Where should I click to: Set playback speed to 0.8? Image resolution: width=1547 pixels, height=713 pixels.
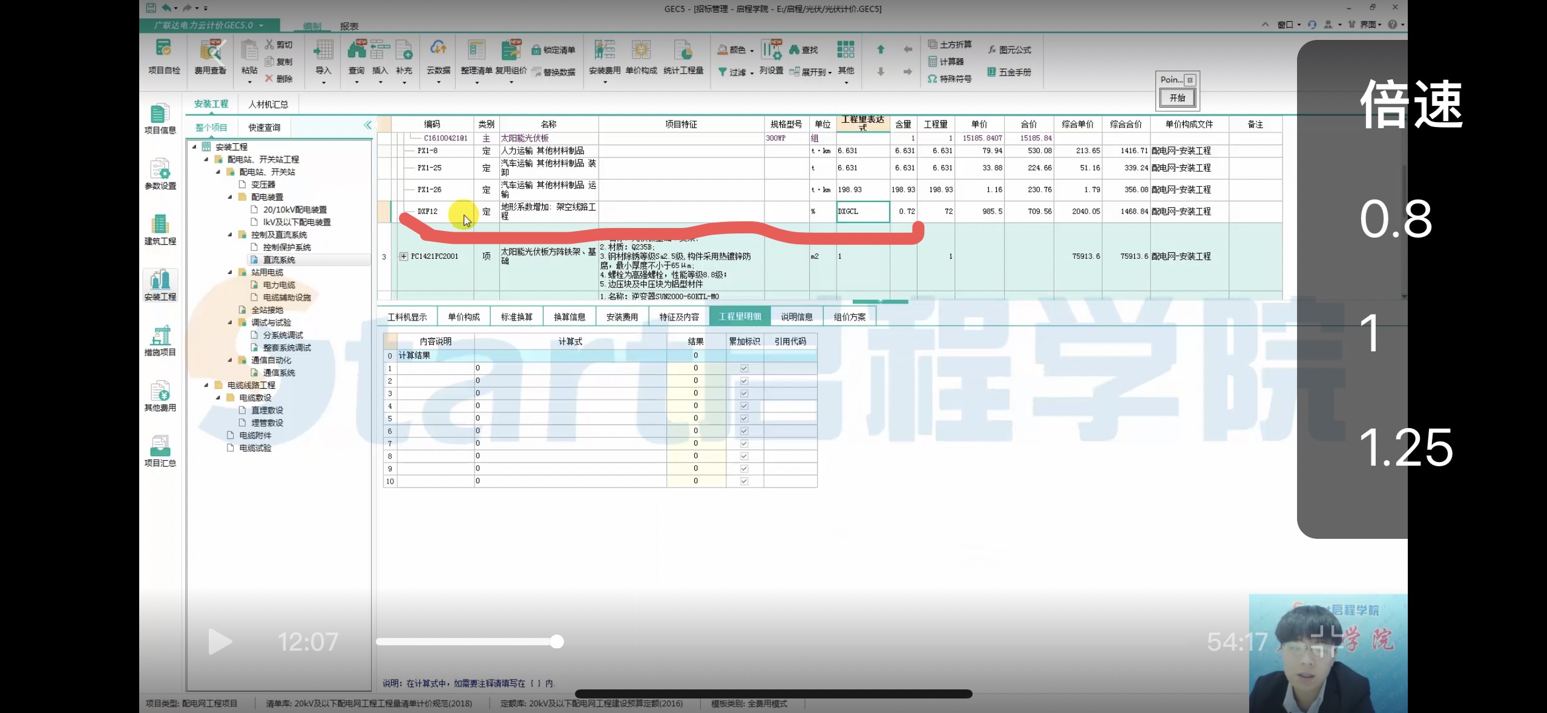coord(1396,219)
